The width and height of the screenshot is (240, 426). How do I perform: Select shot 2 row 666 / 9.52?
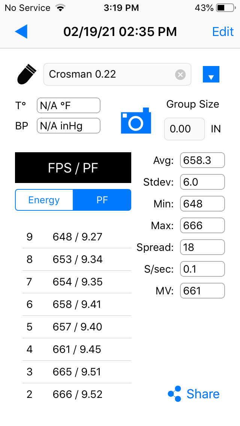tap(76, 394)
